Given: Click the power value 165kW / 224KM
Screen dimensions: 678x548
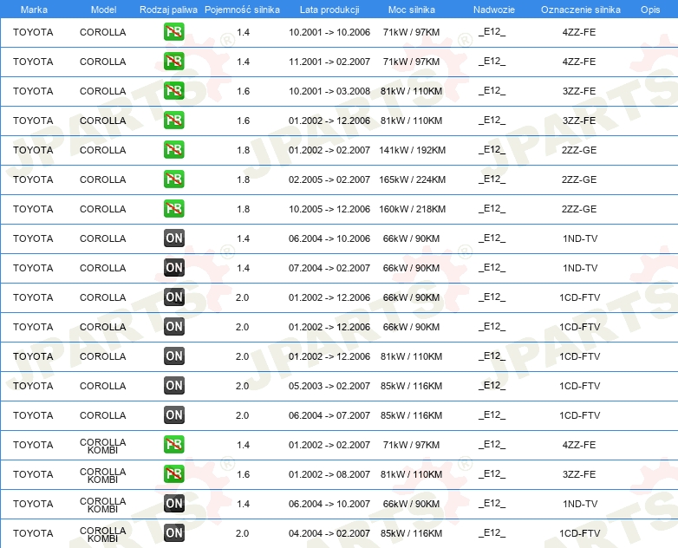Looking at the screenshot, I should point(412,179).
